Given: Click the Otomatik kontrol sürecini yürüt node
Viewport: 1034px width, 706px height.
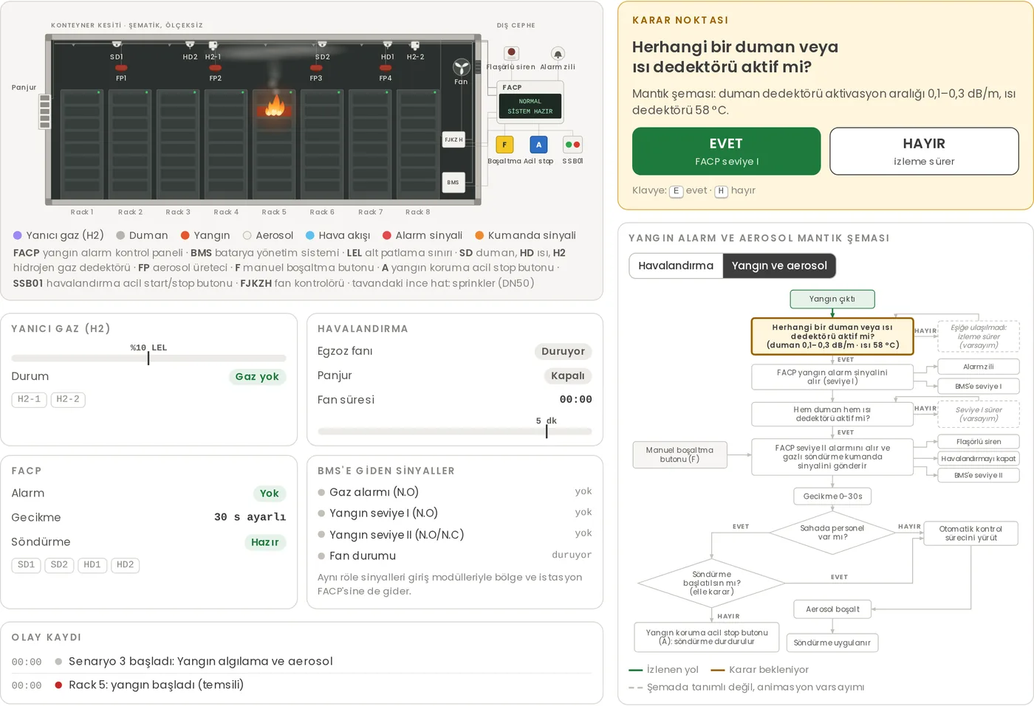Looking at the screenshot, I should (x=970, y=533).
